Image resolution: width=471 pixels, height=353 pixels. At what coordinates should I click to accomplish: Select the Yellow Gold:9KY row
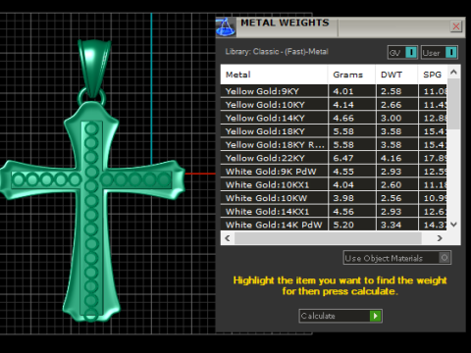coord(334,91)
